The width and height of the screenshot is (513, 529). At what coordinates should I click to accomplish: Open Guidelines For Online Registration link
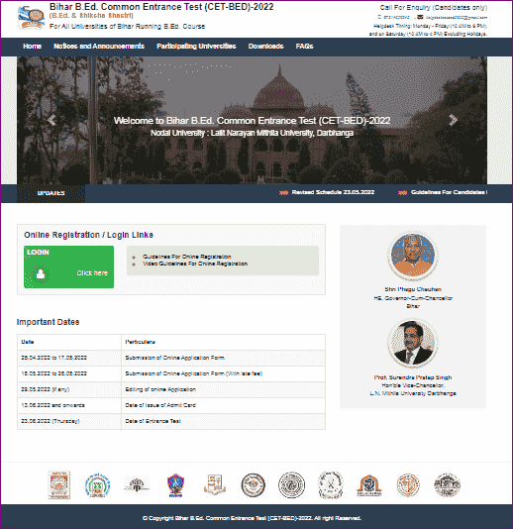click(187, 257)
